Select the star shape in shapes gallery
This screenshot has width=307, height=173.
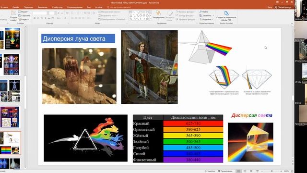coord(147,19)
